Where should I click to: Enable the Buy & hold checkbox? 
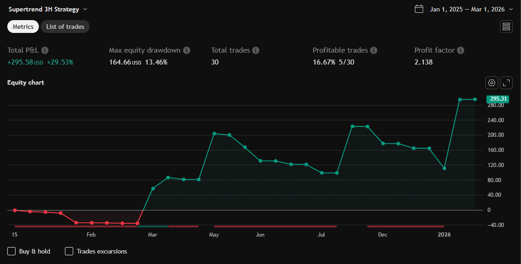click(11, 251)
